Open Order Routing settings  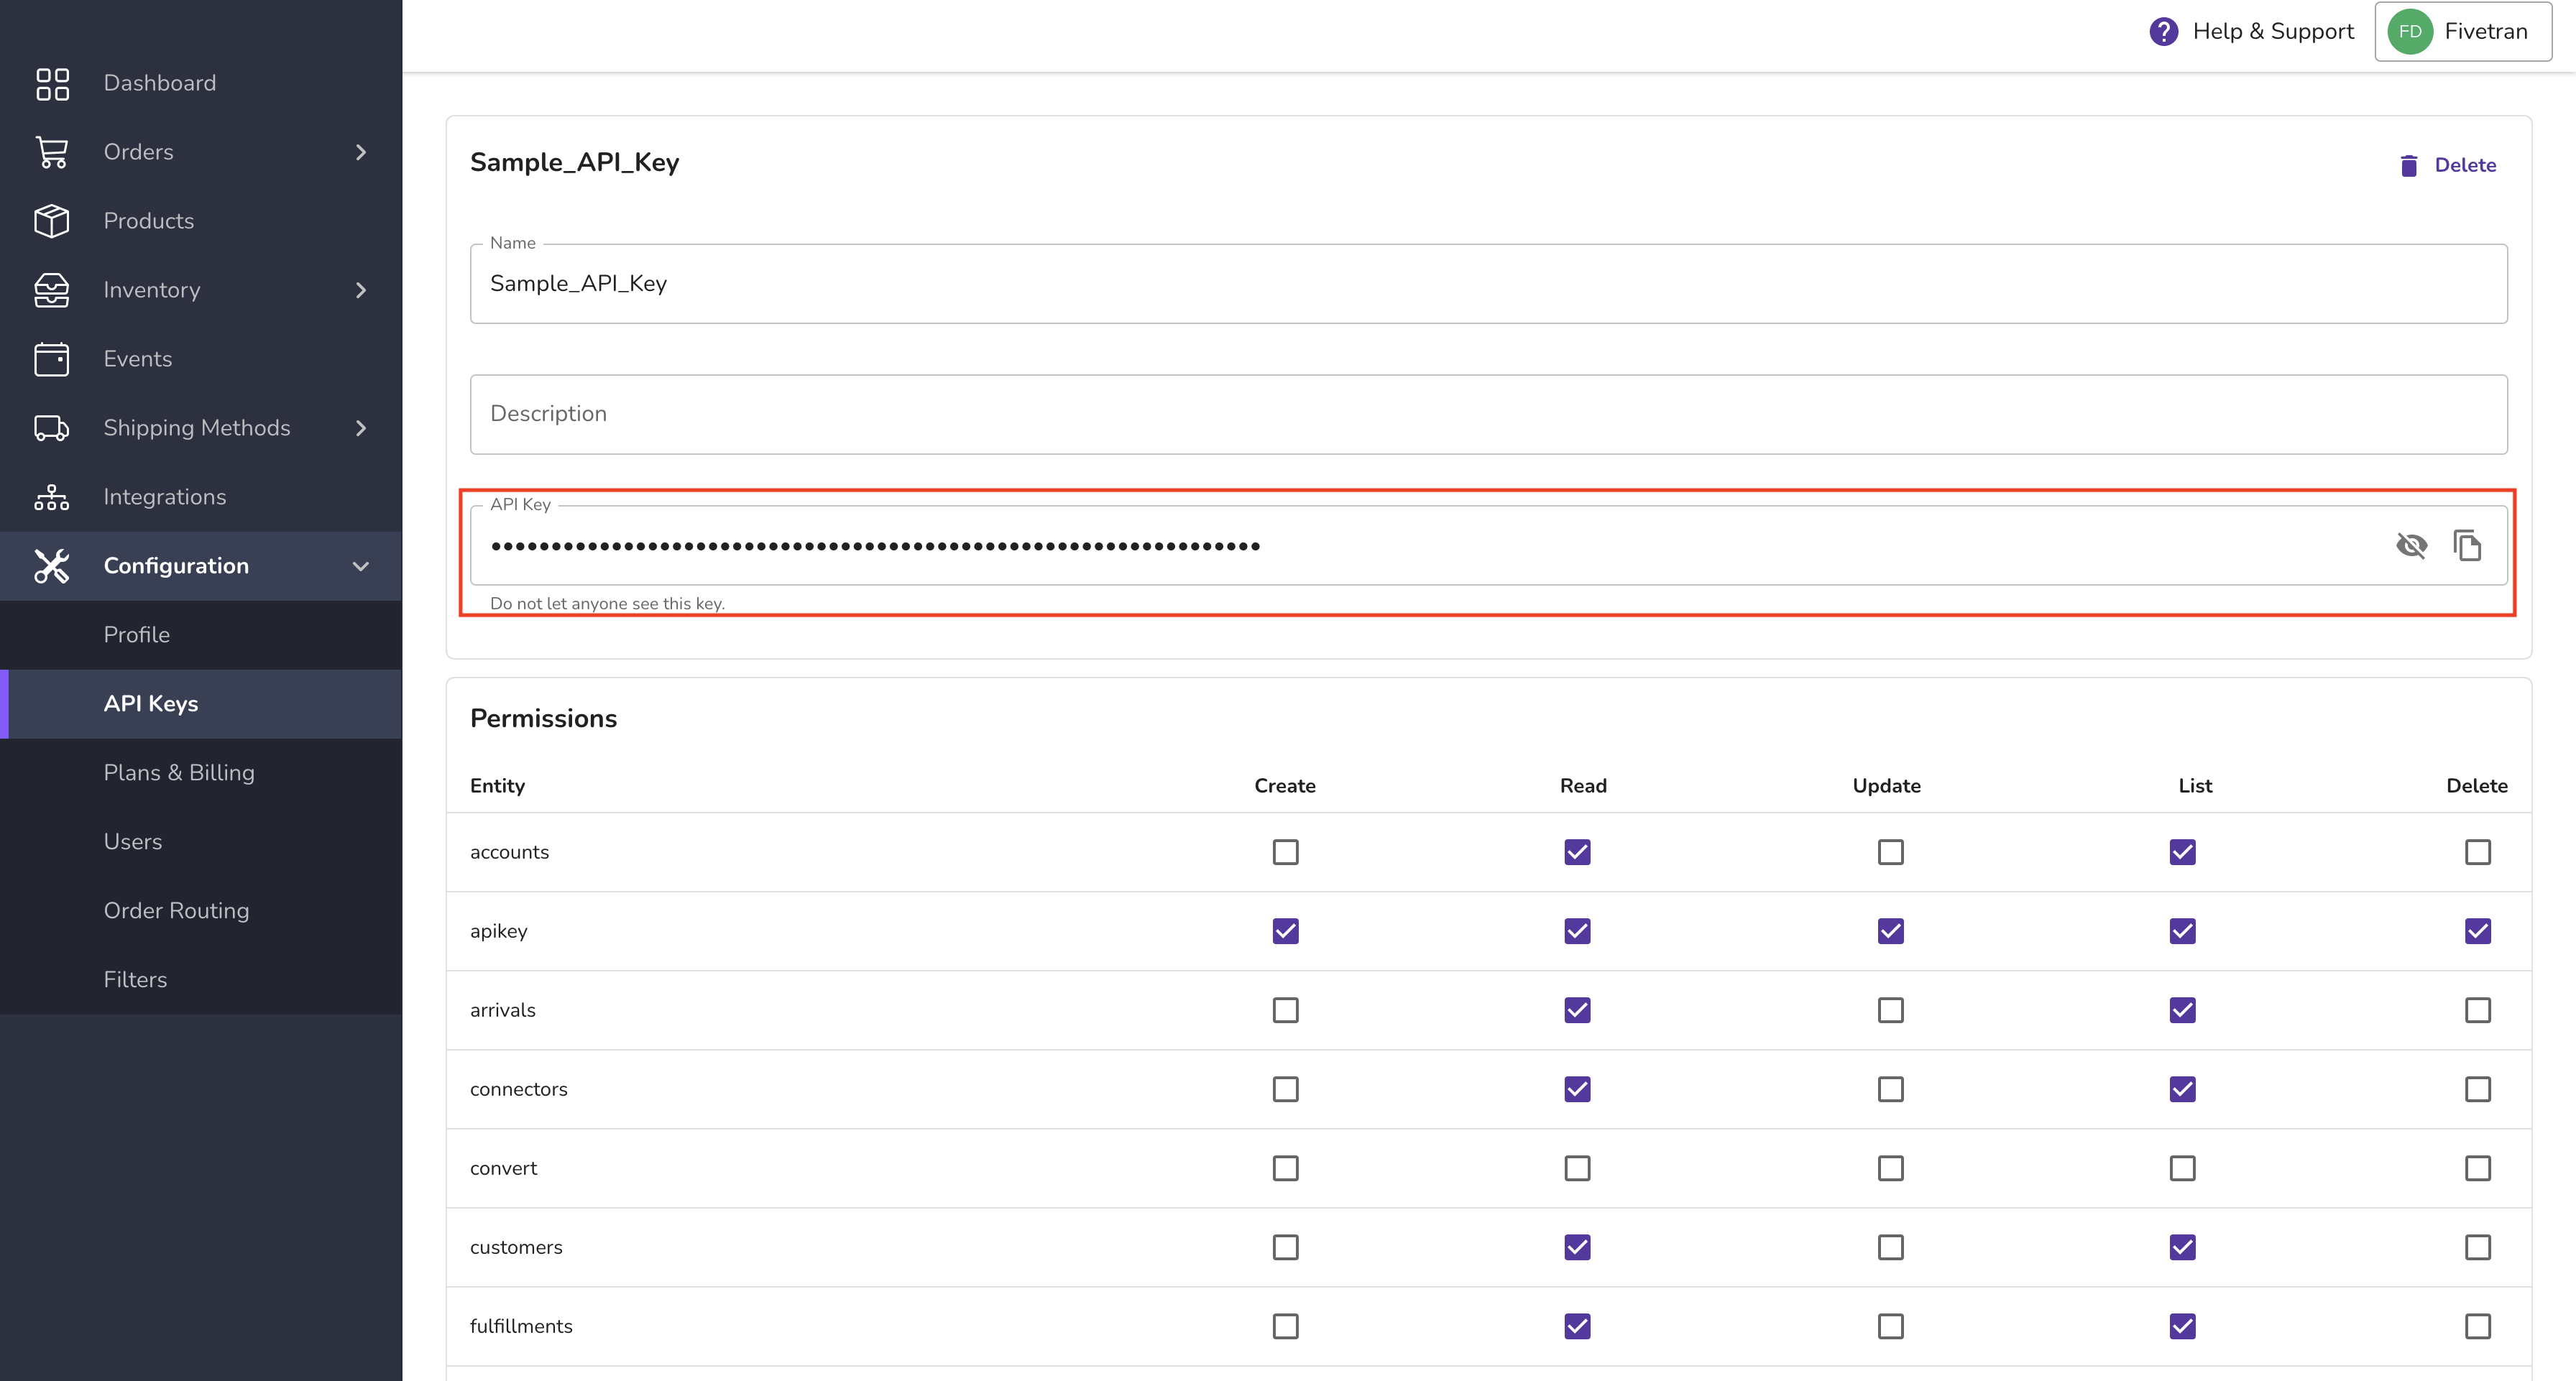point(201,911)
